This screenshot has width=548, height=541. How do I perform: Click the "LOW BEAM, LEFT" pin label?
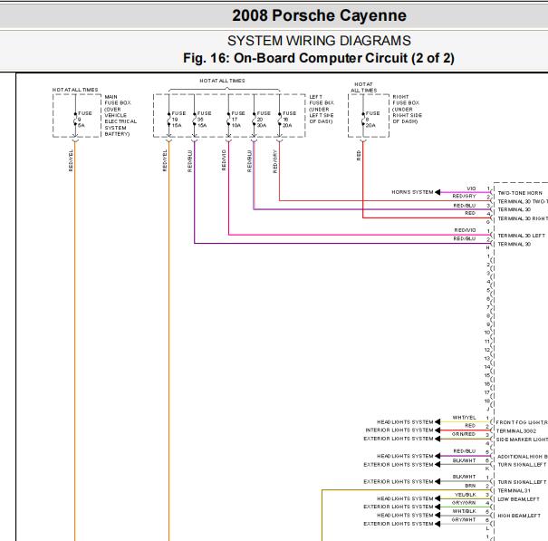click(x=518, y=499)
